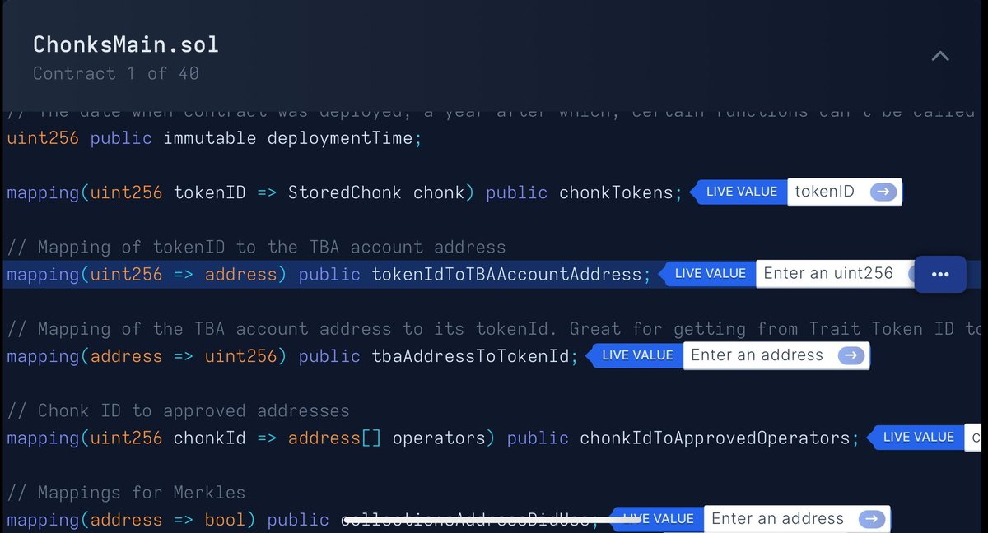This screenshot has height=533, width=988.
Task: Click the StoredChonk type name
Action: coord(345,192)
